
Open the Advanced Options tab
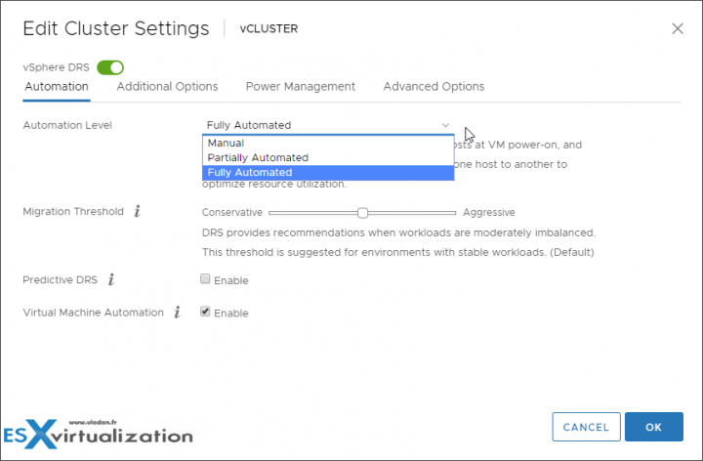click(434, 87)
